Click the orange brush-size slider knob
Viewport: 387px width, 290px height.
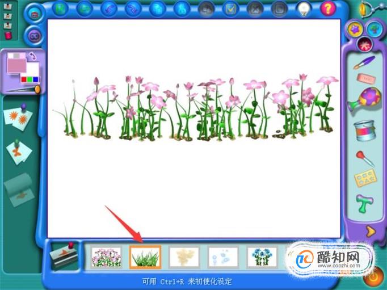coord(37,89)
